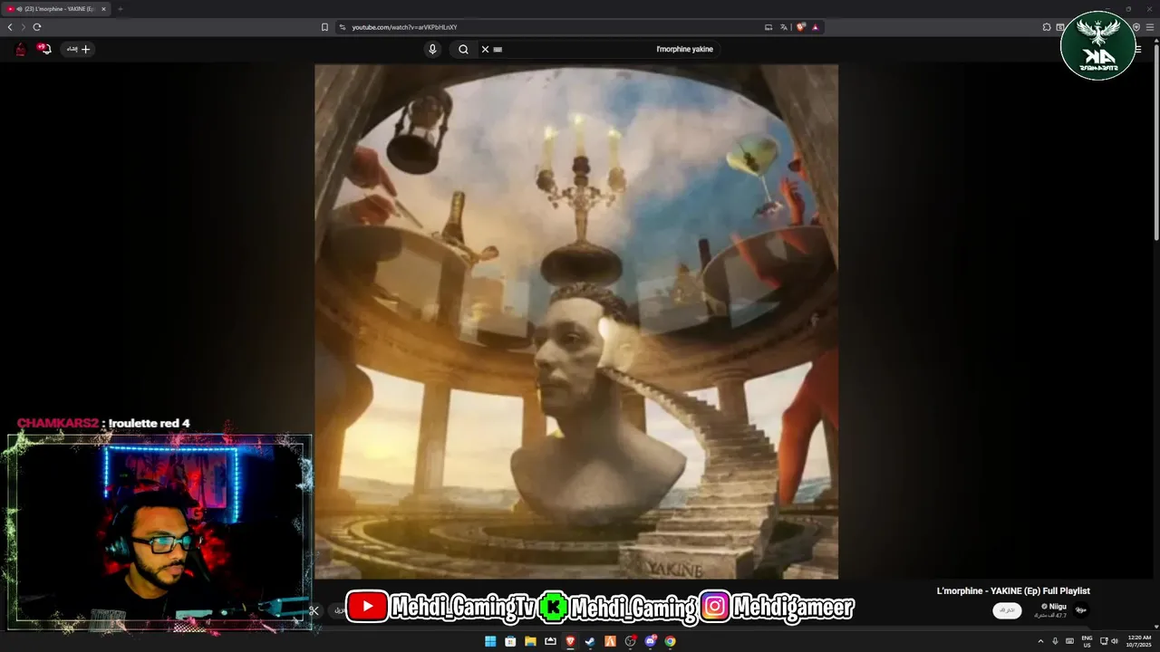Click the microphone icon in system tray

[x=1055, y=641]
